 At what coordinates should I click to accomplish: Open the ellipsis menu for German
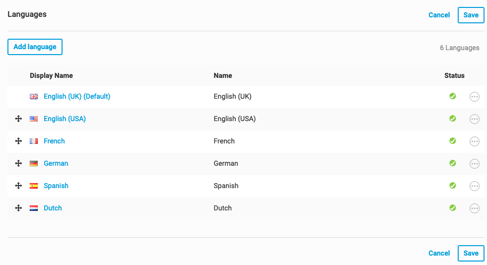click(x=475, y=164)
